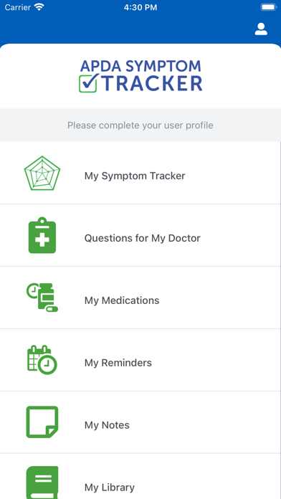Image resolution: width=281 pixels, height=499 pixels.
Task: Click the APDA Symptom Tracker logo
Action: [140, 76]
